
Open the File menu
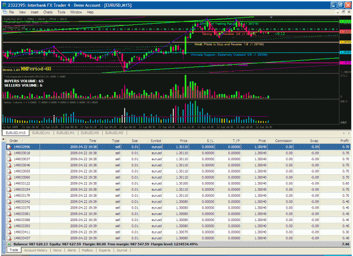click(x=11, y=12)
